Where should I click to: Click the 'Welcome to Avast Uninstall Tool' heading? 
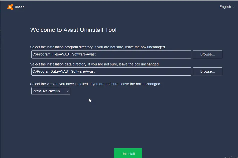(x=73, y=30)
